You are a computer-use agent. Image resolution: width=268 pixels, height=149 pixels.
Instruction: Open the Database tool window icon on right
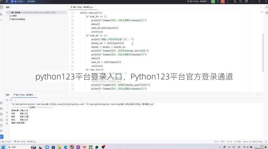pyautogui.click(x=266, y=13)
